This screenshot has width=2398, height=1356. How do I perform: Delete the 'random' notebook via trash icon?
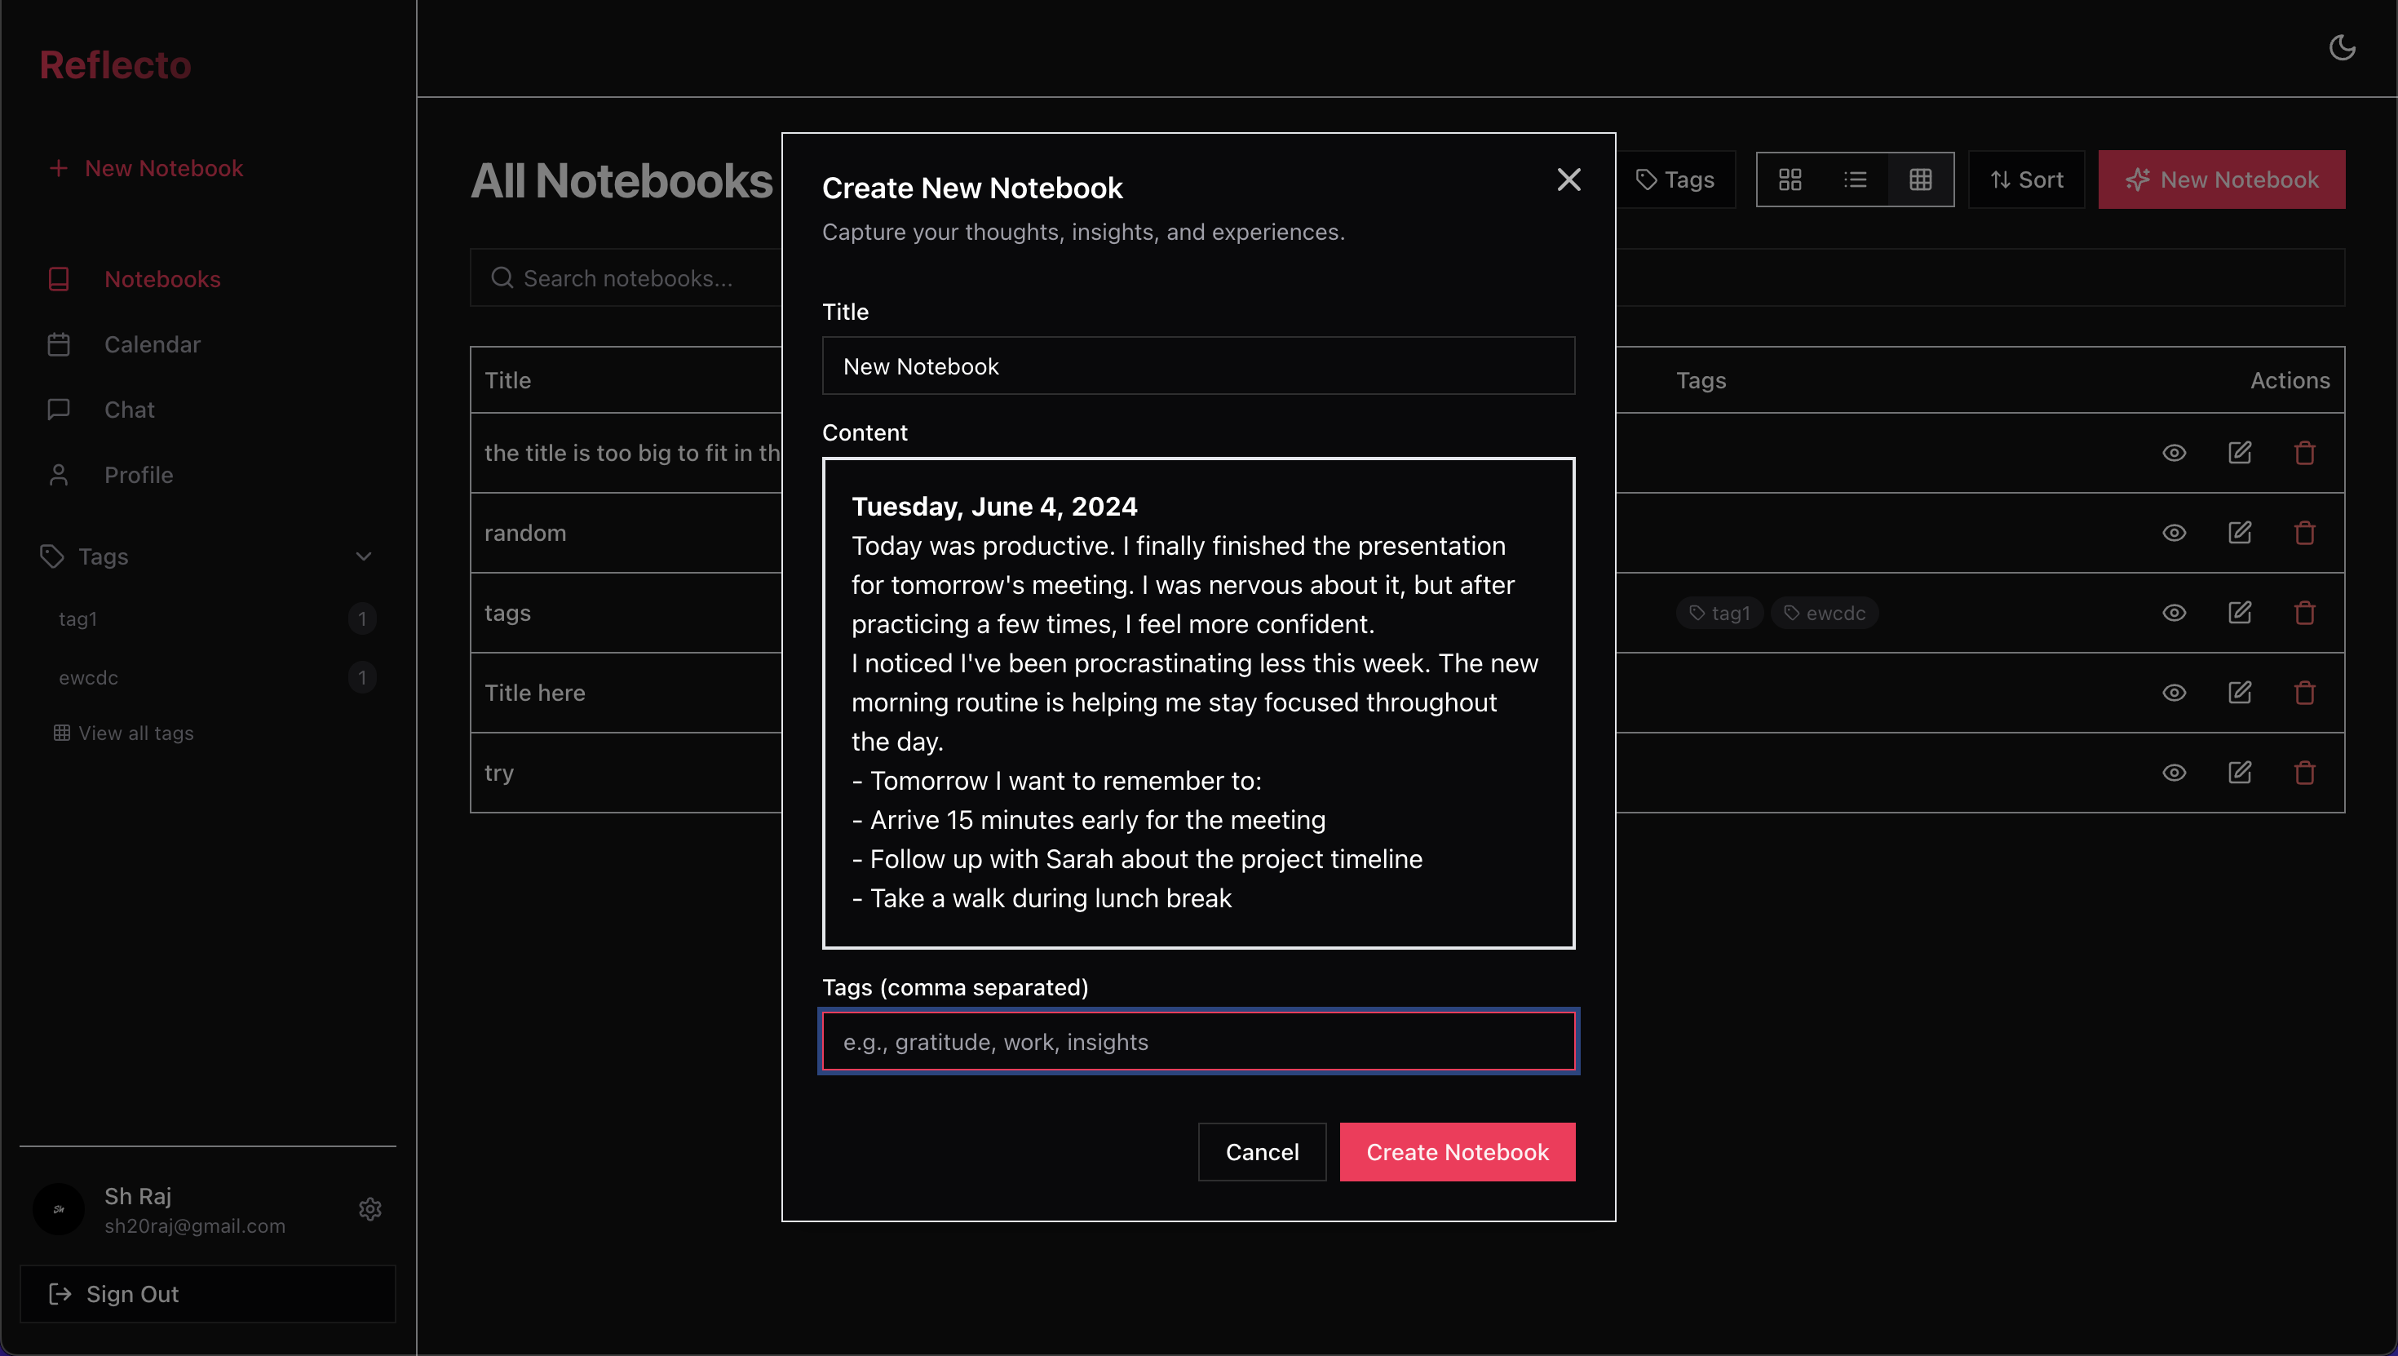click(2304, 533)
